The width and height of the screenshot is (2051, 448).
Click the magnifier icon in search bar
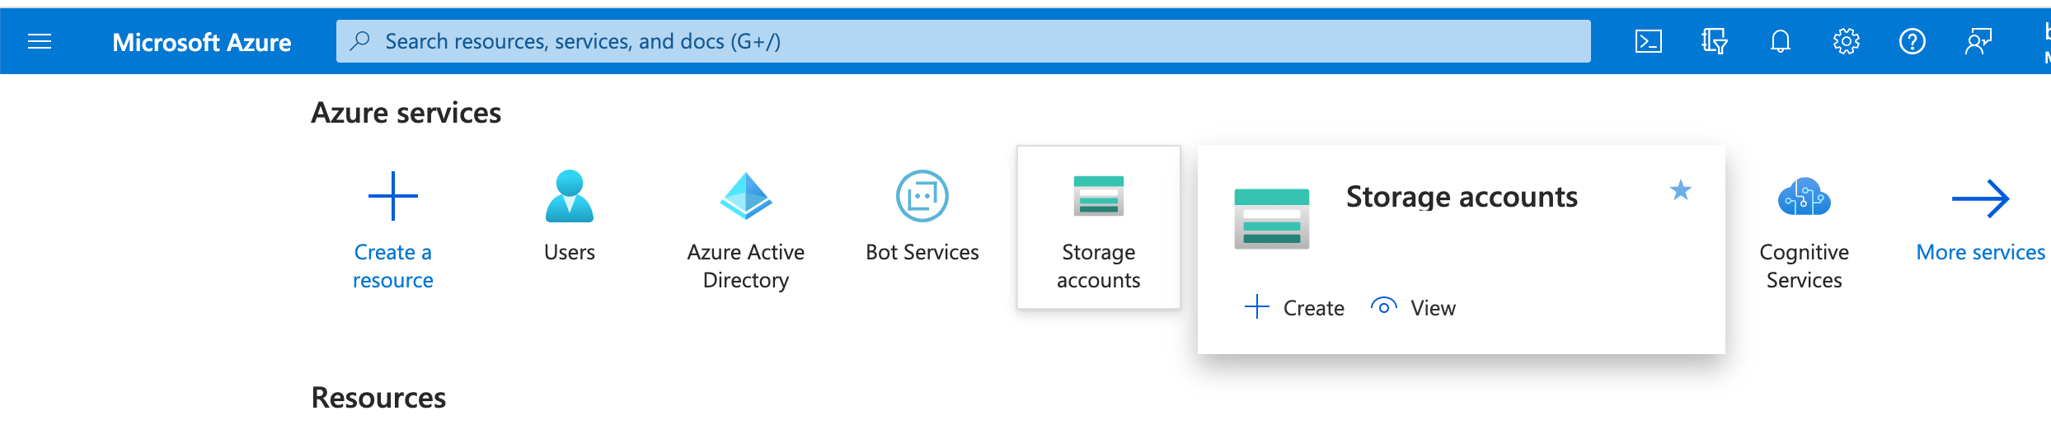[359, 41]
